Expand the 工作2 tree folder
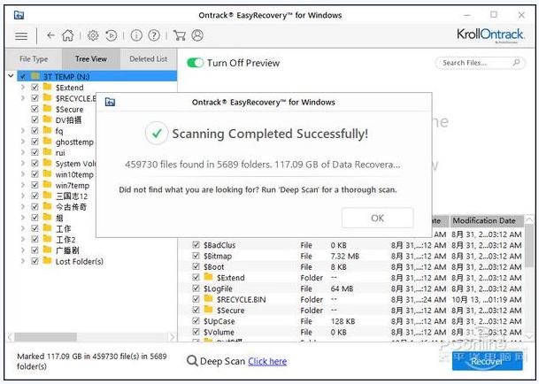This screenshot has width=539, height=384. pos(23,239)
